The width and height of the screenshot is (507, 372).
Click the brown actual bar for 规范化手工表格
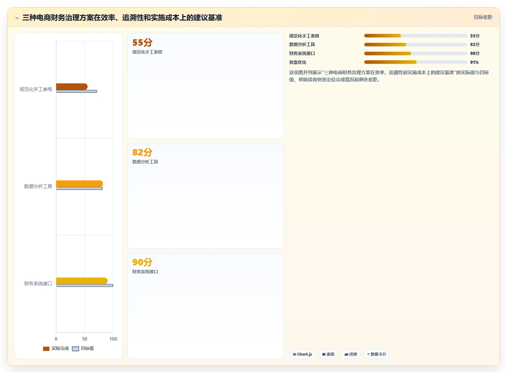(x=72, y=87)
